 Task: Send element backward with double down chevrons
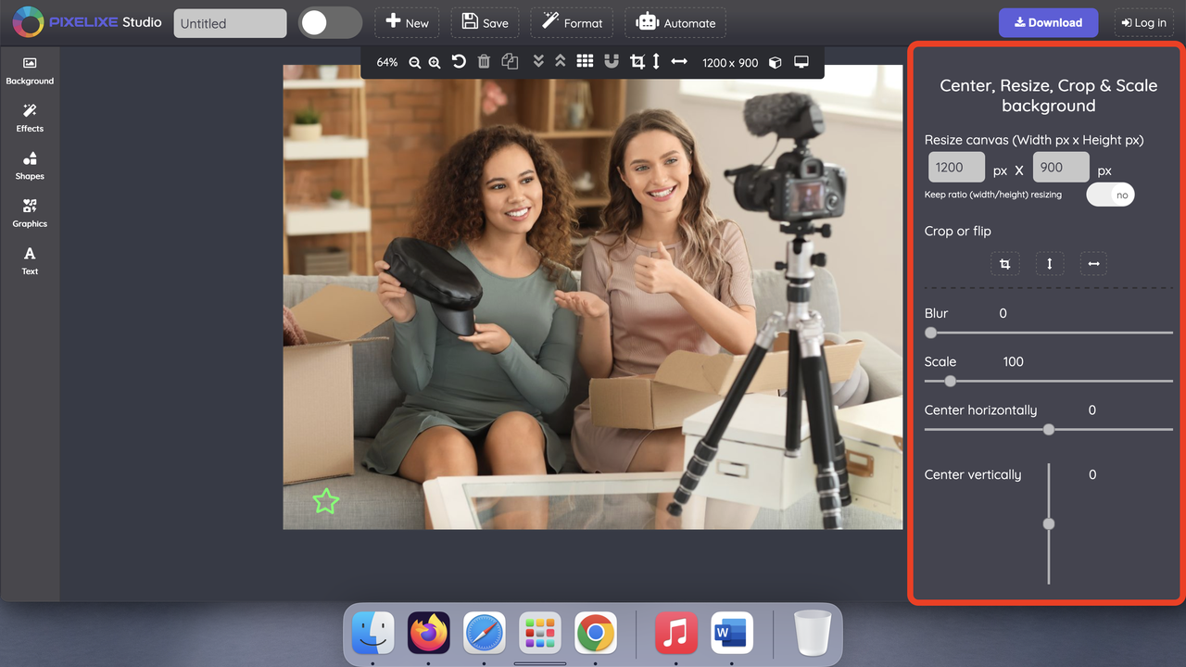[538, 62]
